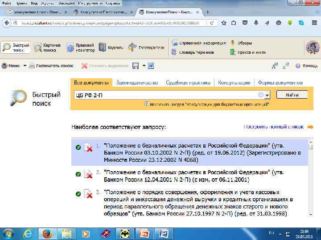Select Все документы tab
321x240 pixels.
(x=91, y=83)
